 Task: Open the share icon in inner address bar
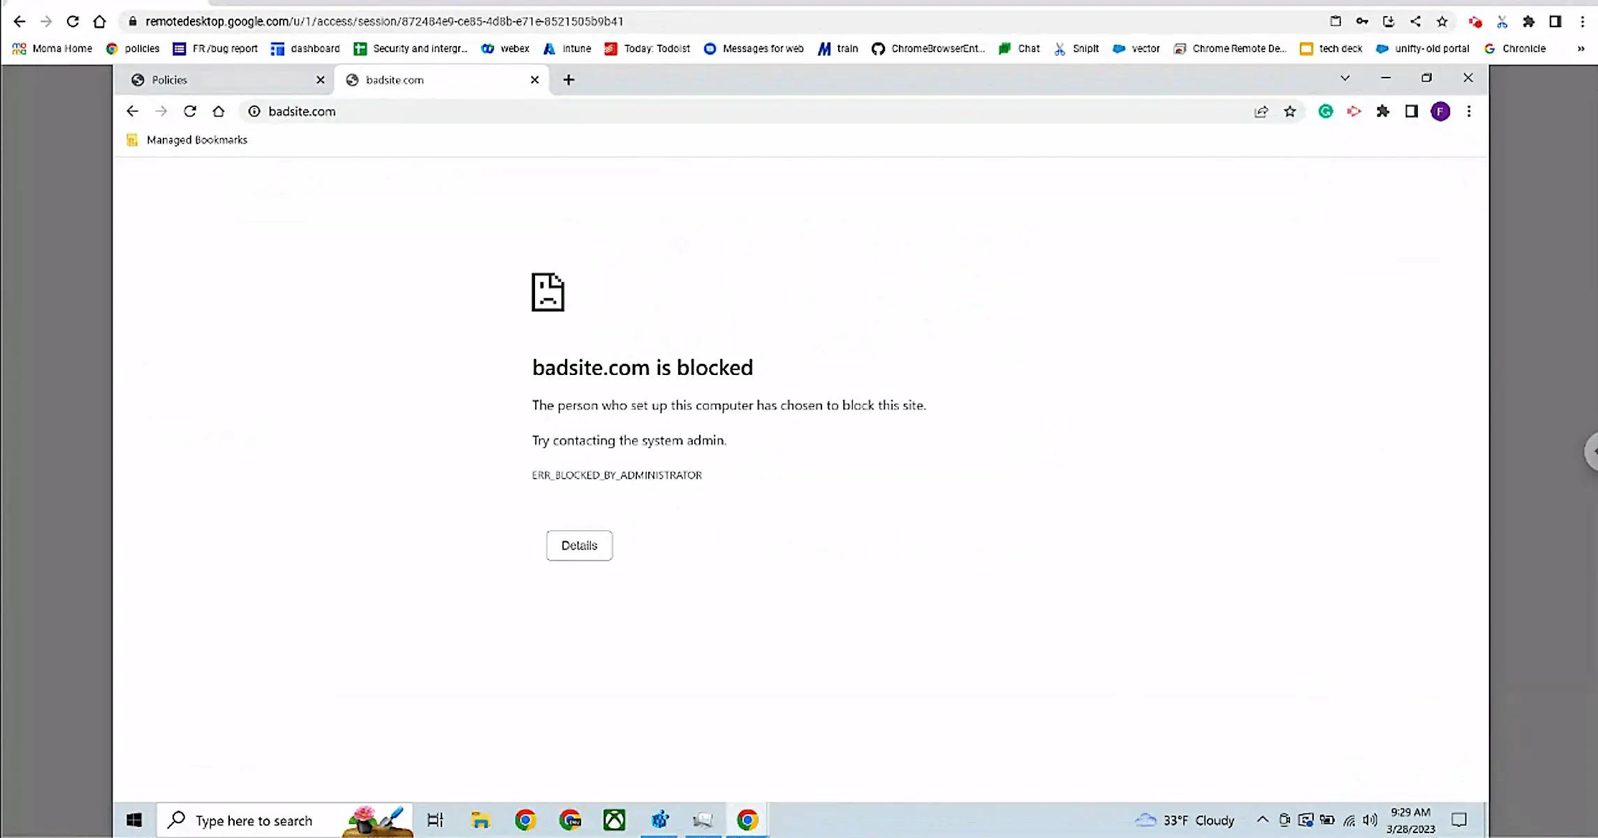coord(1261,112)
